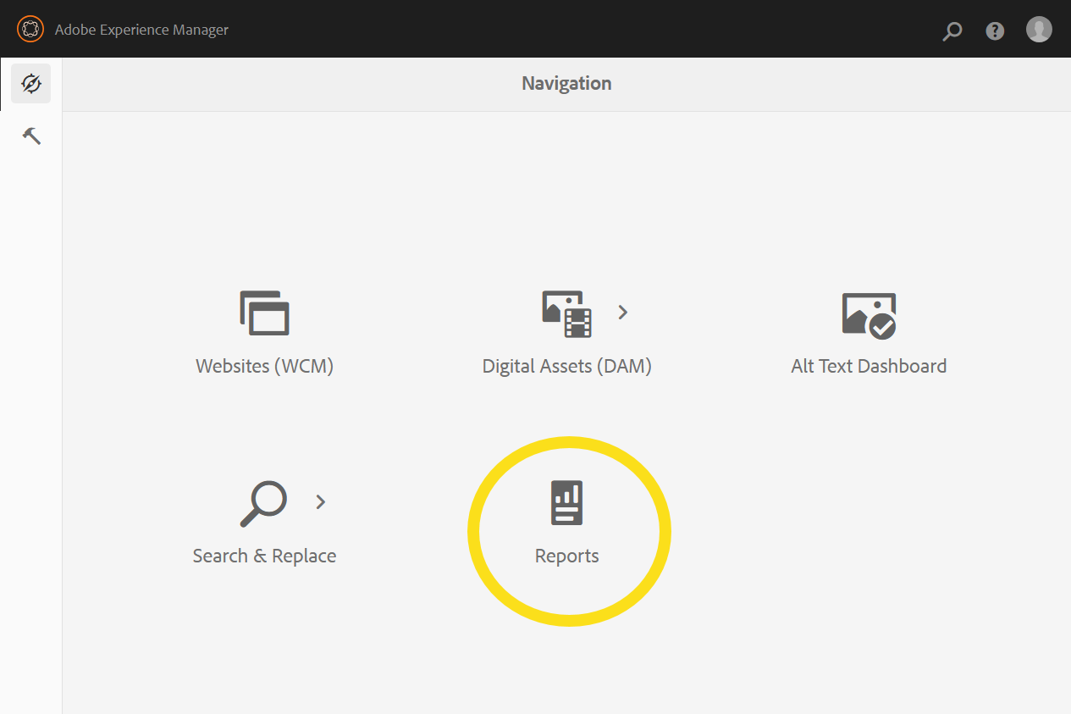
Task: Open the Help question mark icon
Action: (x=995, y=30)
